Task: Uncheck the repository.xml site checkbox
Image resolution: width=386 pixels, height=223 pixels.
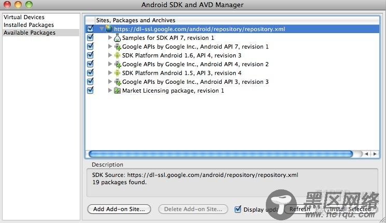Action: click(90, 28)
